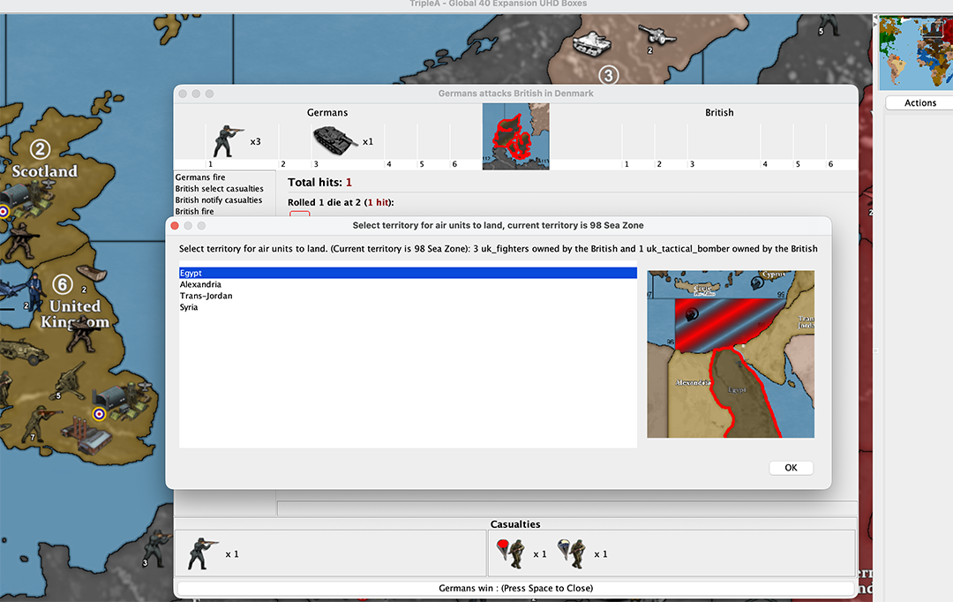Click the Egypt map preview in the dialog
Viewport: 953px width, 602px height.
(730, 354)
